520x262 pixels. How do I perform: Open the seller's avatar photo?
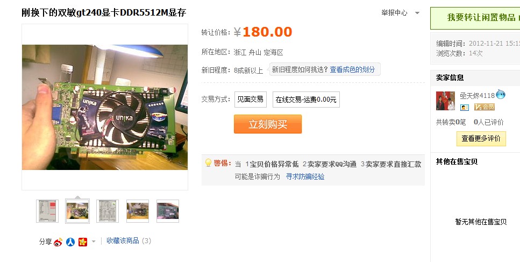(445, 101)
